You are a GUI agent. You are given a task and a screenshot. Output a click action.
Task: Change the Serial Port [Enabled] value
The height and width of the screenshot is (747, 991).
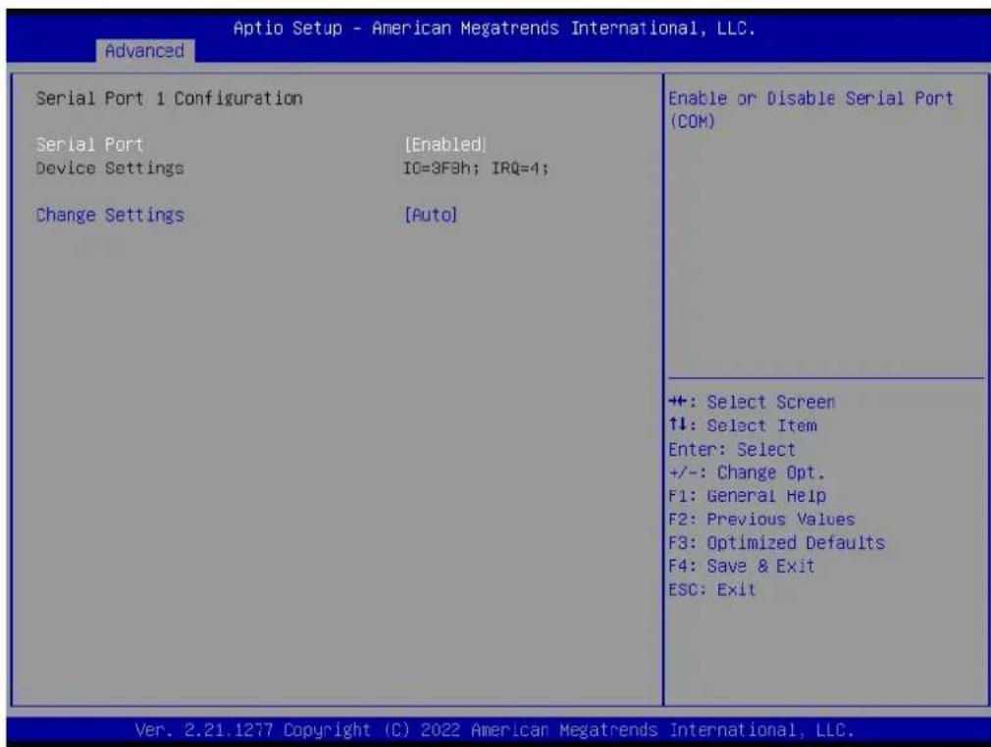point(445,145)
